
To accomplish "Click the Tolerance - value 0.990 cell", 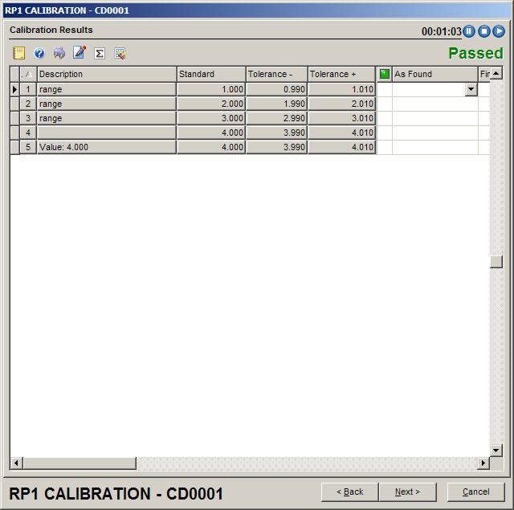I will pyautogui.click(x=276, y=89).
